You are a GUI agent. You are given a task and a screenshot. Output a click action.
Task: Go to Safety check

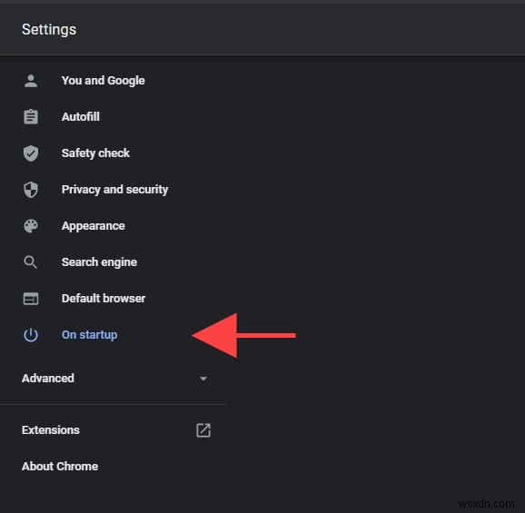pos(95,153)
